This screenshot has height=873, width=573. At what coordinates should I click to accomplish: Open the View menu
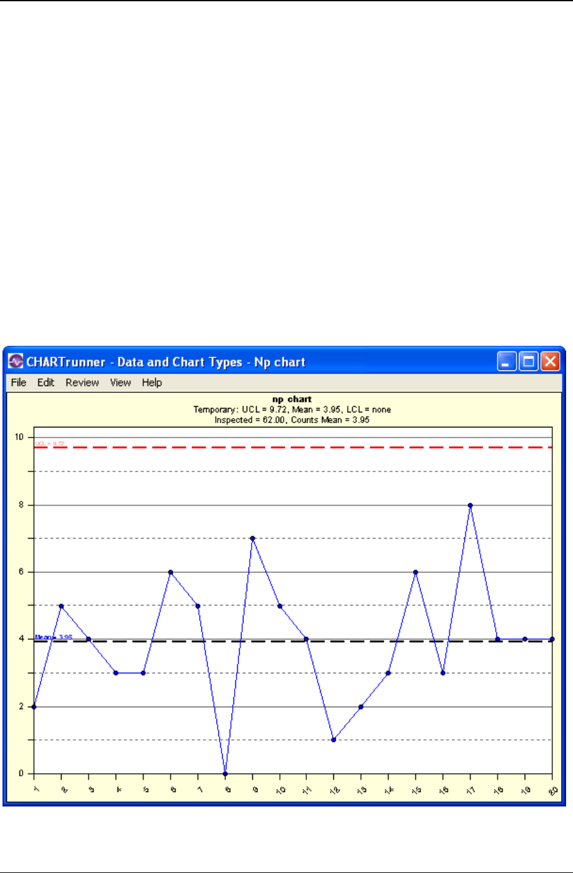click(x=120, y=382)
